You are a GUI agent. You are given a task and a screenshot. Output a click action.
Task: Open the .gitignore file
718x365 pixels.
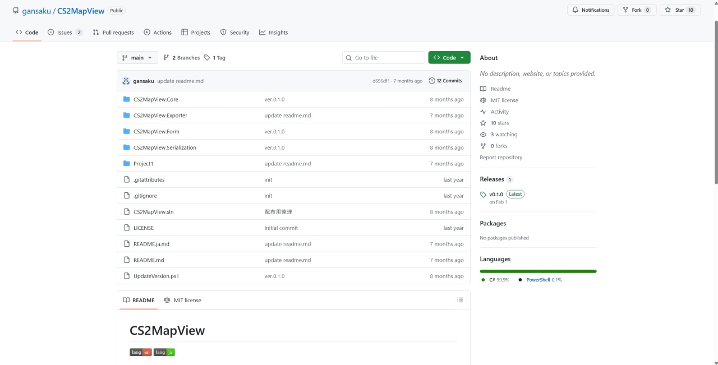[x=145, y=196]
